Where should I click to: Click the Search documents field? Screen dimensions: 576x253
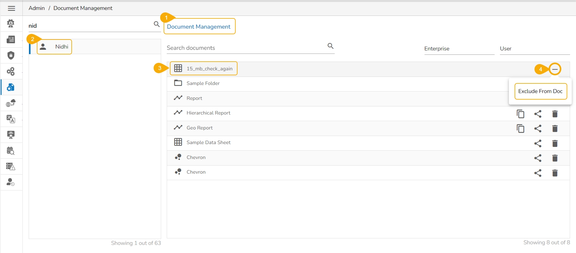(x=245, y=48)
